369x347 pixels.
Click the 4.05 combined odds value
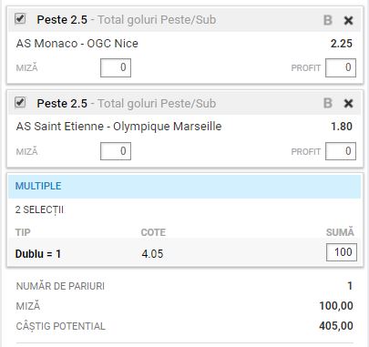(152, 253)
